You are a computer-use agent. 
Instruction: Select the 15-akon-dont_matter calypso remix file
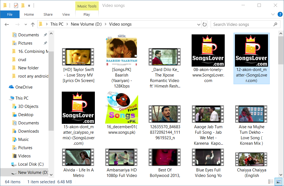click(78, 119)
